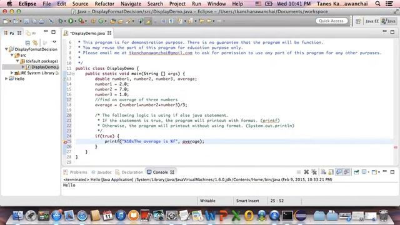Open the Trash in the Dock

[383, 216]
